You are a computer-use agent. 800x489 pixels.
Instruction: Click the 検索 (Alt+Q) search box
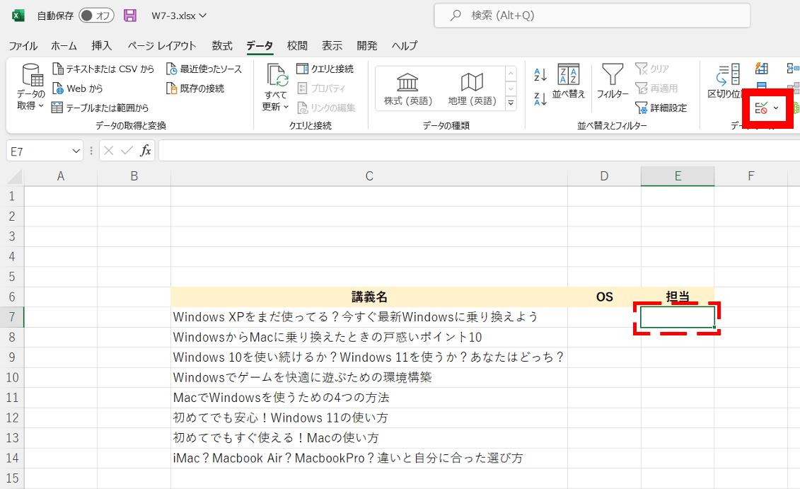coord(592,16)
